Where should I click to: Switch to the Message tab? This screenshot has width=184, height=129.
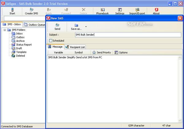(56, 47)
